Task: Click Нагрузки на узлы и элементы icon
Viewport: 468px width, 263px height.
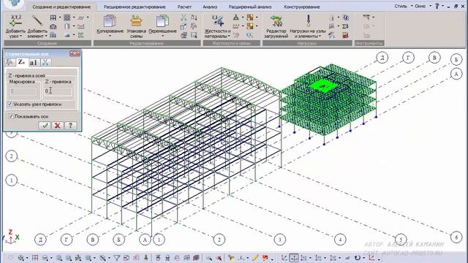Action: pyautogui.click(x=309, y=21)
